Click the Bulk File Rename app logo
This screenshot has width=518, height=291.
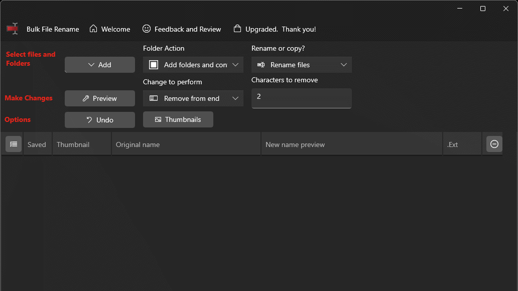(13, 29)
